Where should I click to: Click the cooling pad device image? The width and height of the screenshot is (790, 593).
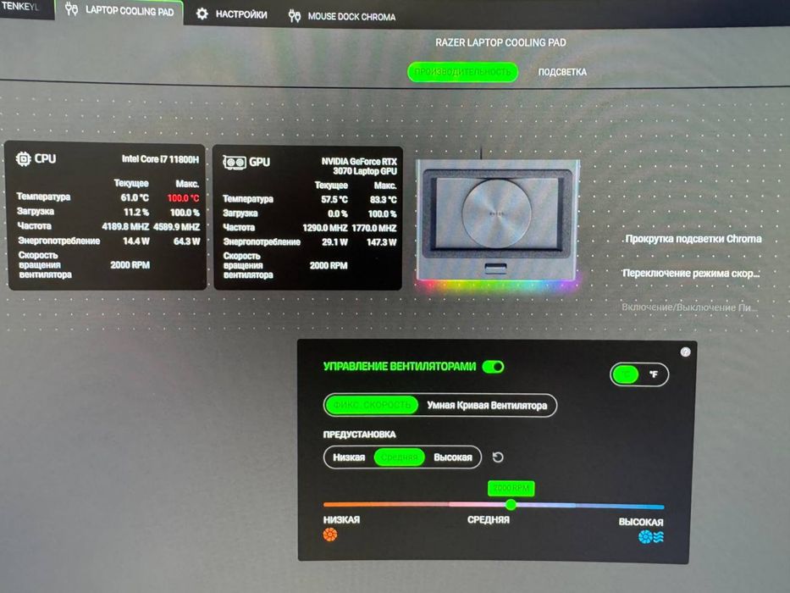[497, 219]
